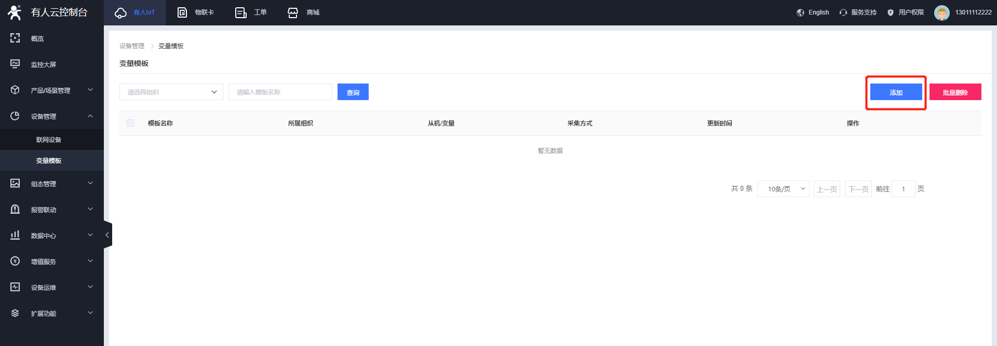Click the 批量删除 button
The width and height of the screenshot is (997, 346).
click(x=955, y=92)
